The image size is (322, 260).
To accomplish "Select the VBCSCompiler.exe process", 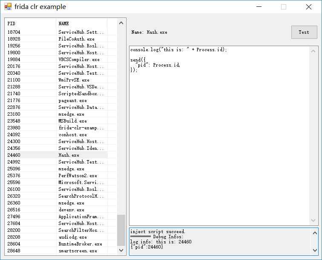I will point(56,59).
